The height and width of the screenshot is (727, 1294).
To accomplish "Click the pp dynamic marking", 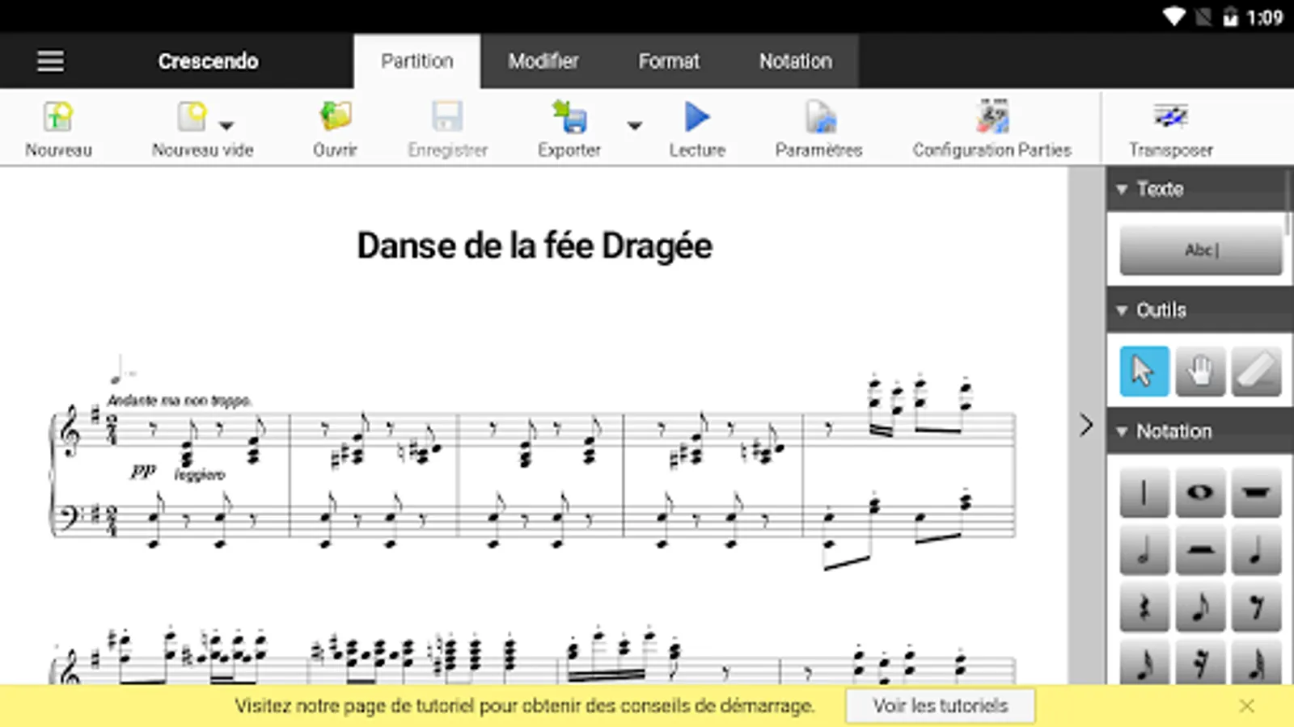I will click(143, 471).
